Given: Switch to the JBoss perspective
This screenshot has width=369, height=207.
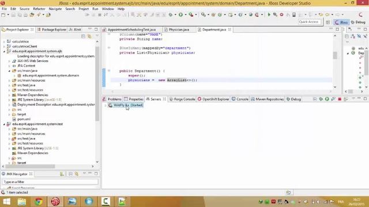Looking at the screenshot, I should [x=341, y=22].
